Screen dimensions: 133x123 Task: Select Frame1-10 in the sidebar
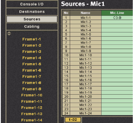(x=32, y=95)
